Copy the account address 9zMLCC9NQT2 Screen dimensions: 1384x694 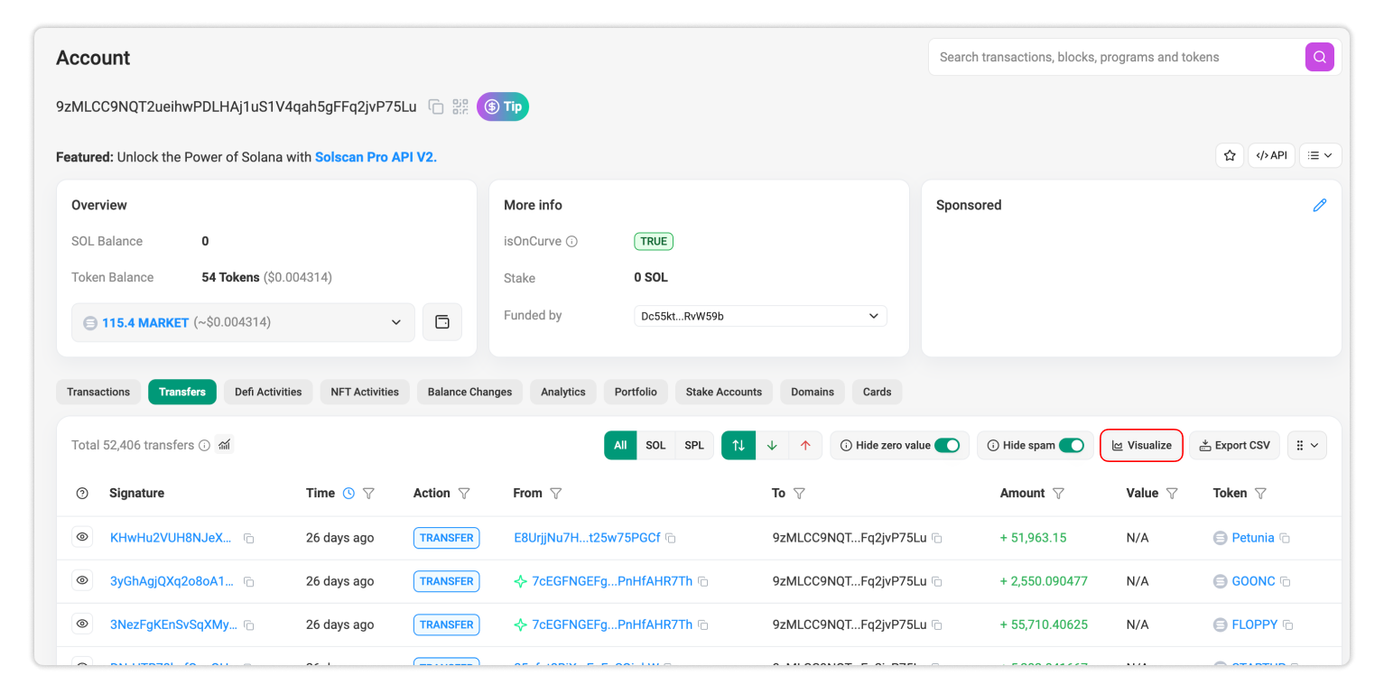(436, 106)
